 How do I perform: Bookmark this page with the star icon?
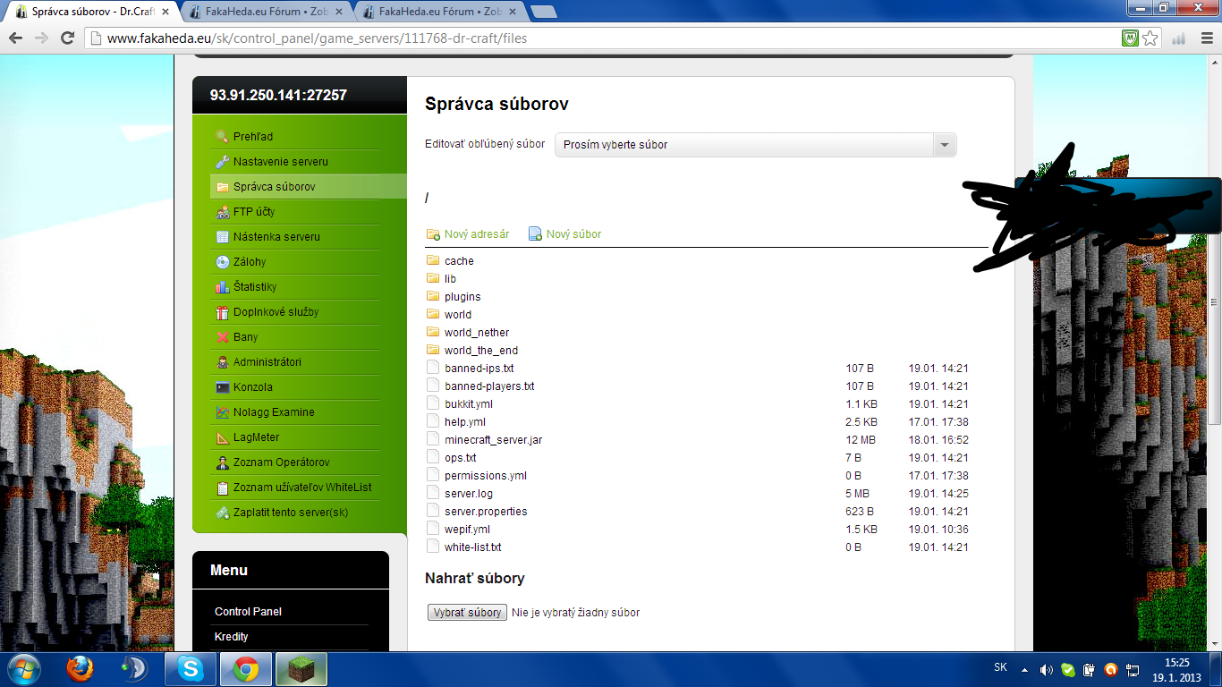1150,38
